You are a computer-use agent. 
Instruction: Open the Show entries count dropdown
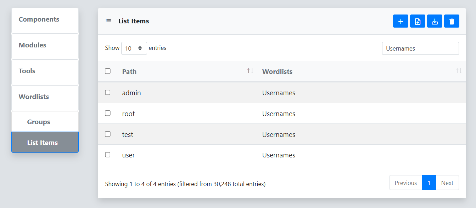click(x=134, y=48)
